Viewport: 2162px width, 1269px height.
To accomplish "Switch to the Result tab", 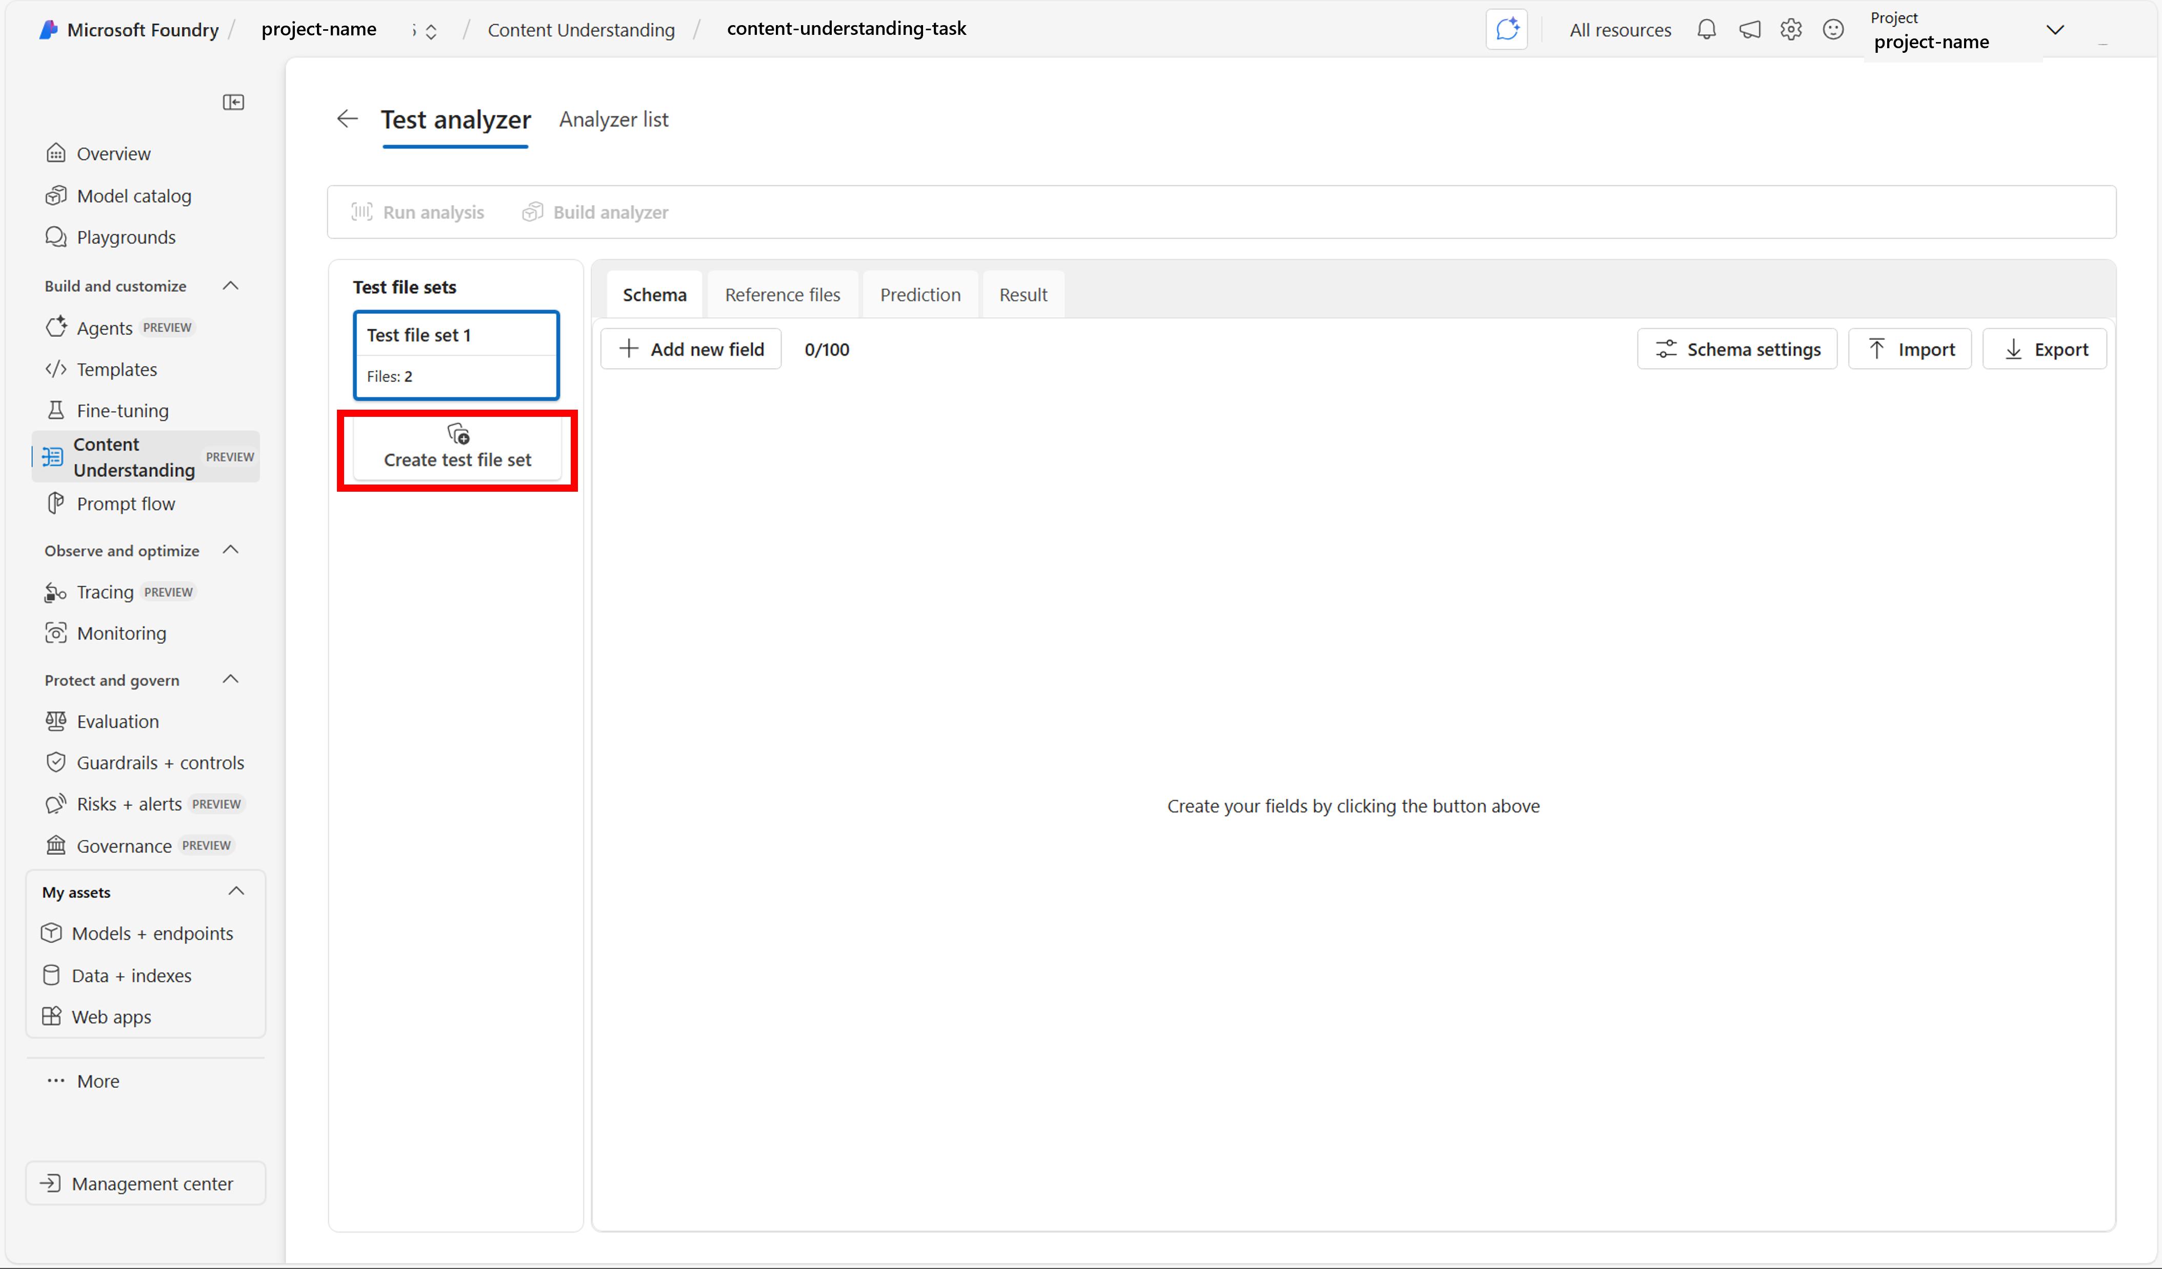I will pyautogui.click(x=1023, y=294).
